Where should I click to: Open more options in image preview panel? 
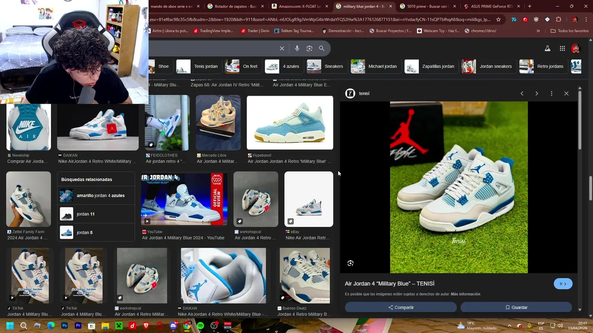(551, 93)
